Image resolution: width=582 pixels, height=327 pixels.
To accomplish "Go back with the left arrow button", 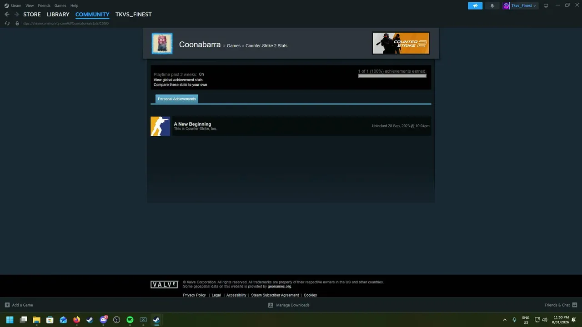I will tap(7, 15).
